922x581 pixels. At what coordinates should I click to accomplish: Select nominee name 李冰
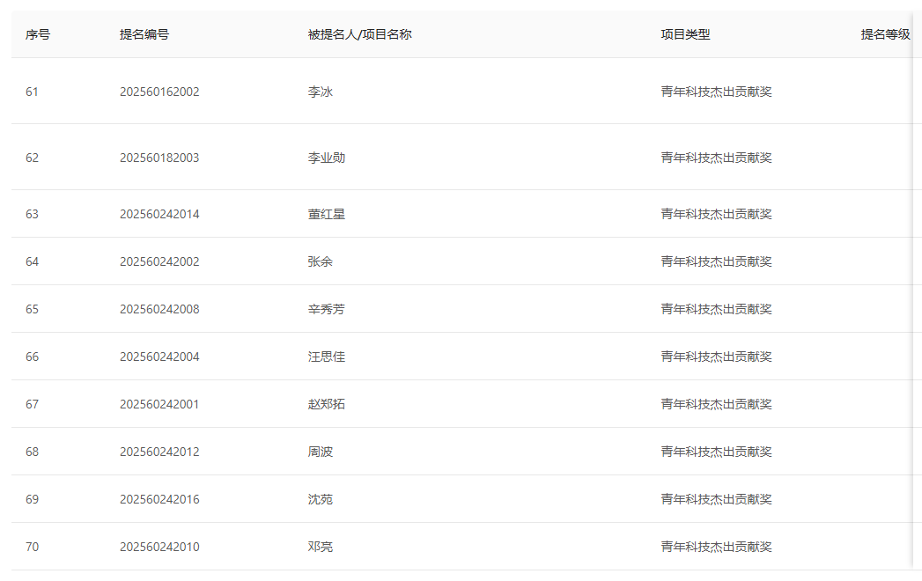click(x=321, y=92)
